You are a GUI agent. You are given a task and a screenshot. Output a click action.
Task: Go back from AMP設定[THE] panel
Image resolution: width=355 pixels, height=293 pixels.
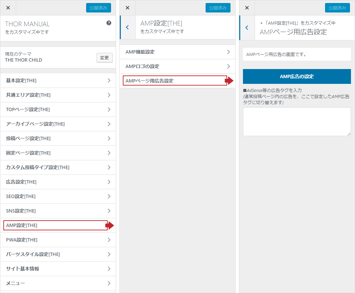(128, 27)
